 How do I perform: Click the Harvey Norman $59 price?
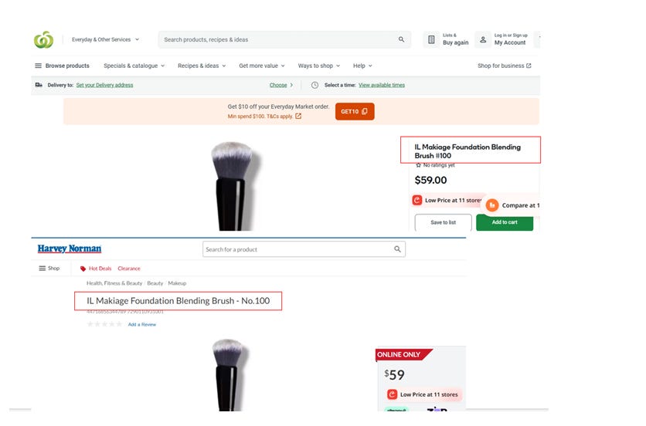click(394, 374)
